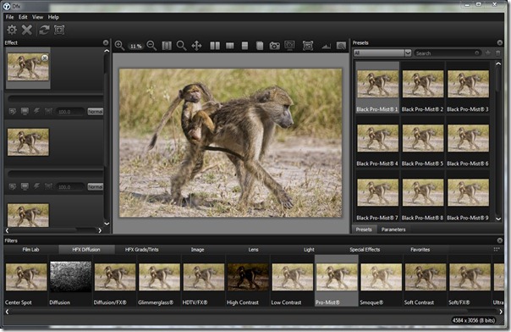Show the histogram icon in viewer toolbar

pyautogui.click(x=326, y=47)
